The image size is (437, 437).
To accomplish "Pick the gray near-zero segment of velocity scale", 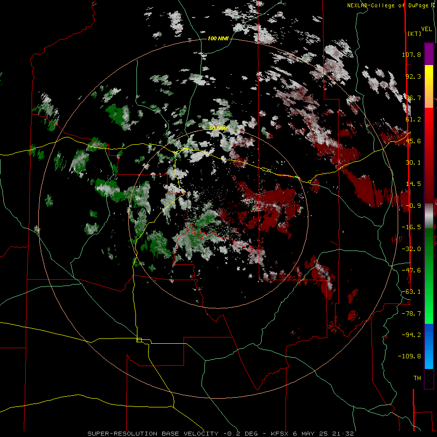I will click(x=429, y=216).
